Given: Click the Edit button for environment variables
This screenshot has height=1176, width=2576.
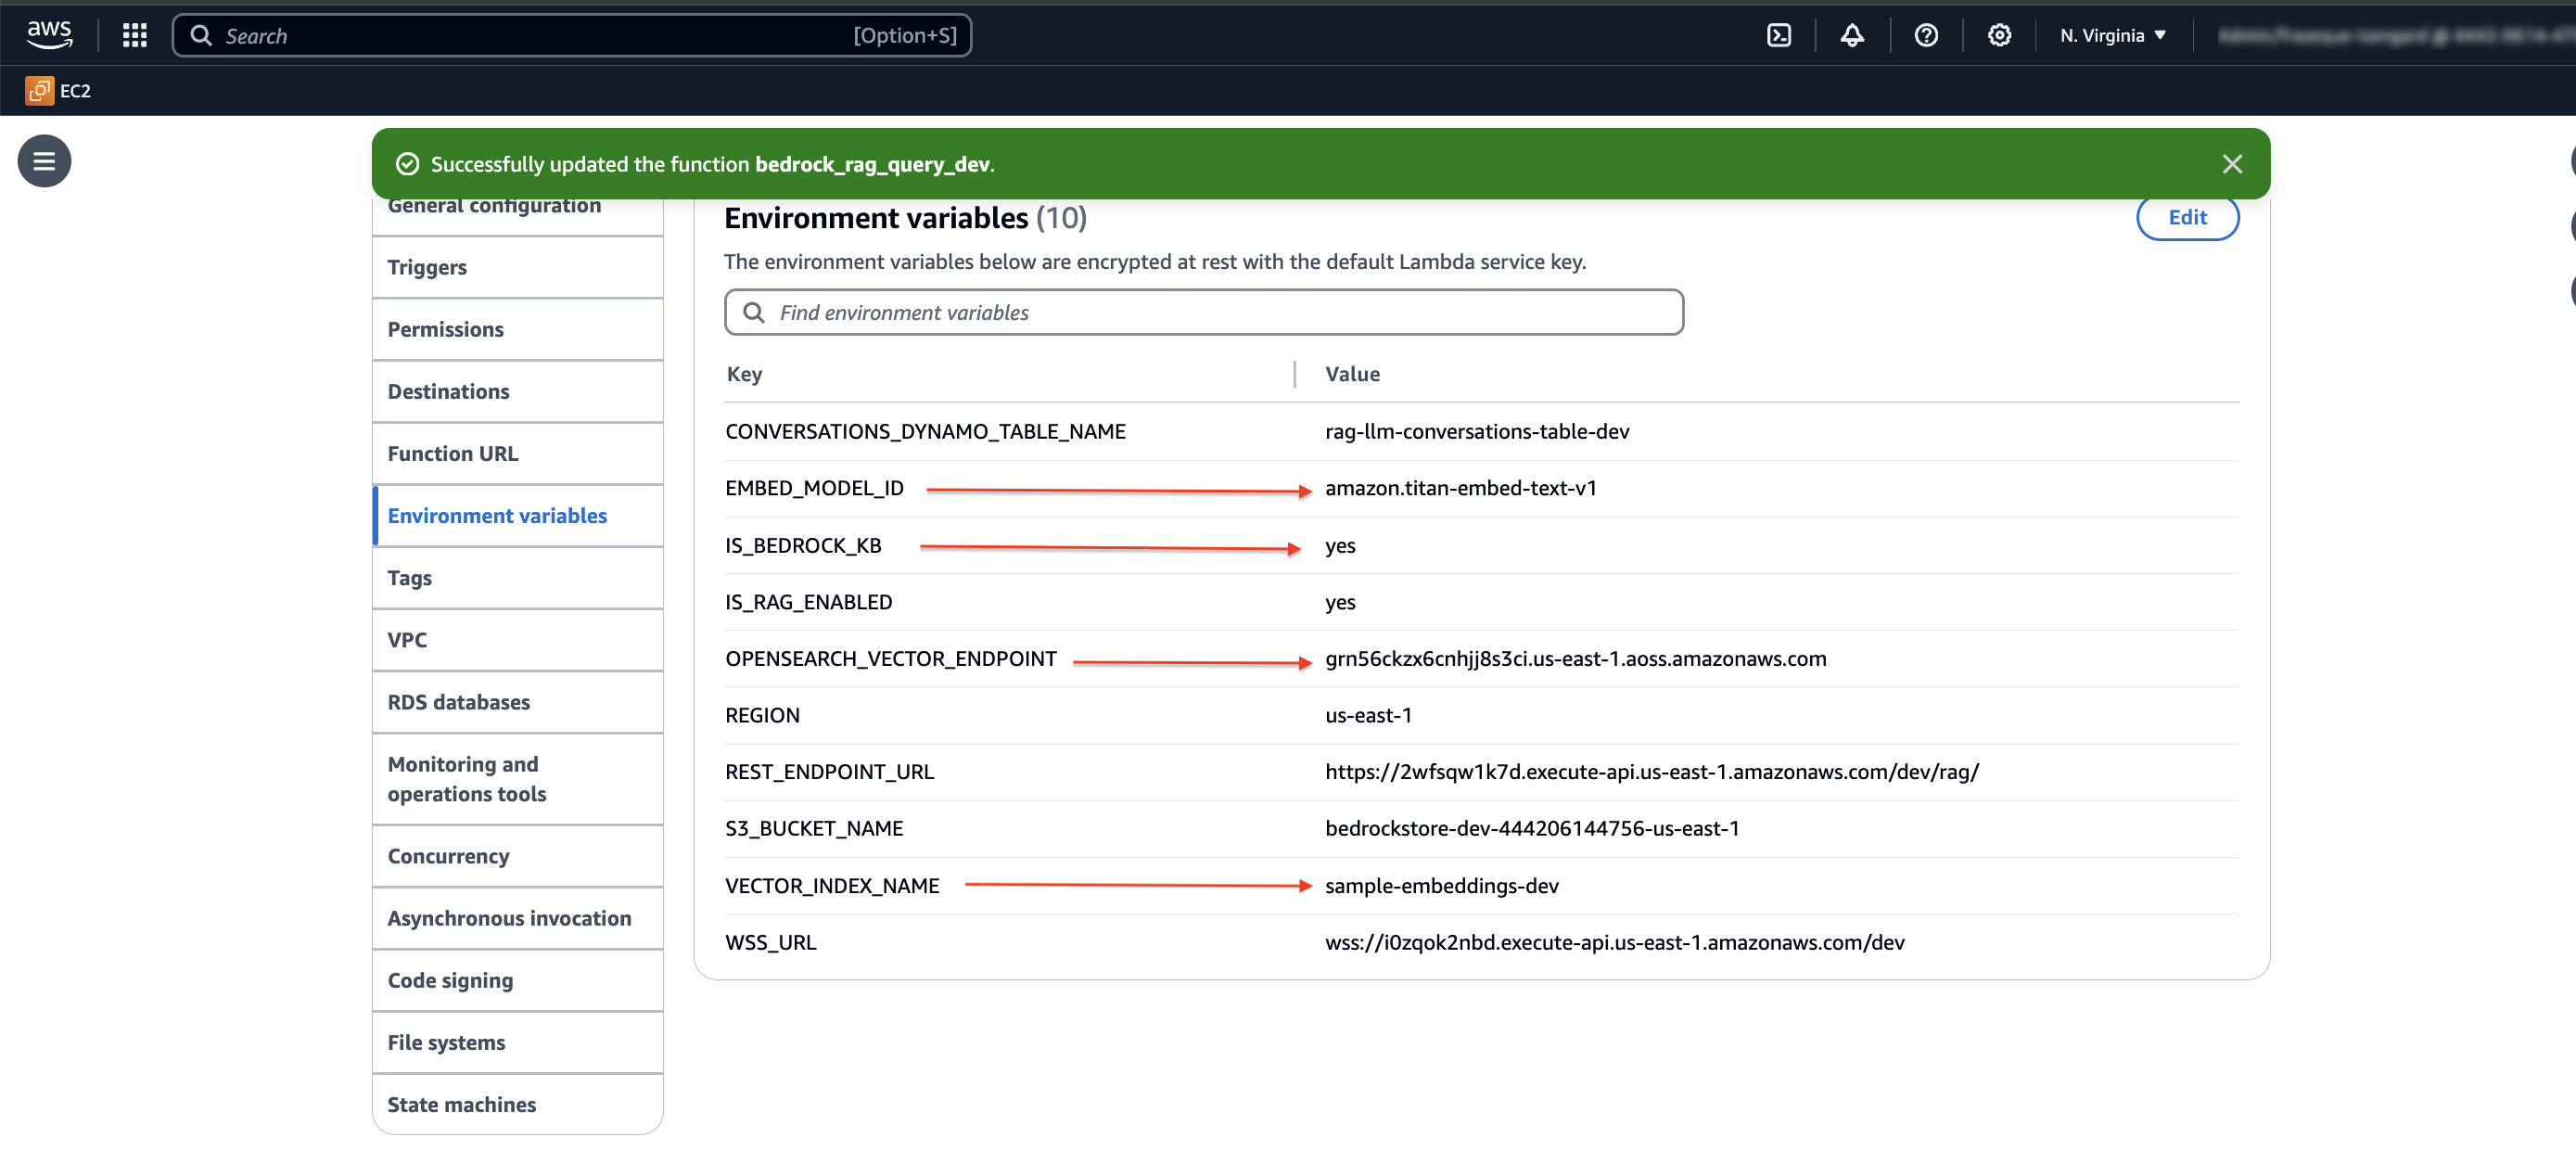Looking at the screenshot, I should pos(2188,217).
